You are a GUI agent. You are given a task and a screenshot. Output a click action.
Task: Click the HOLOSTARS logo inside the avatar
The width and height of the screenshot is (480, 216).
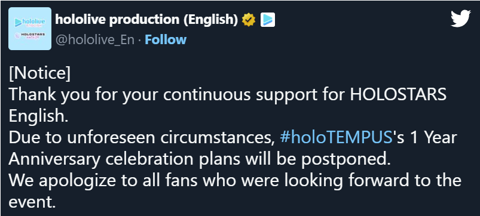tap(30, 35)
